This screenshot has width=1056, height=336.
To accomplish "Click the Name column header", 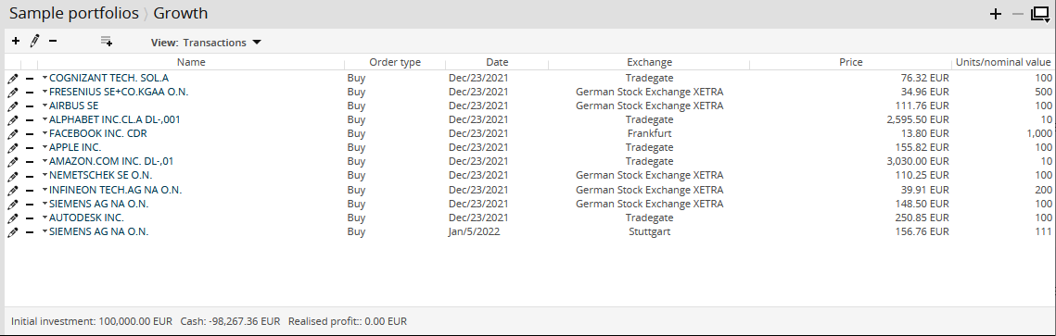I will 191,62.
